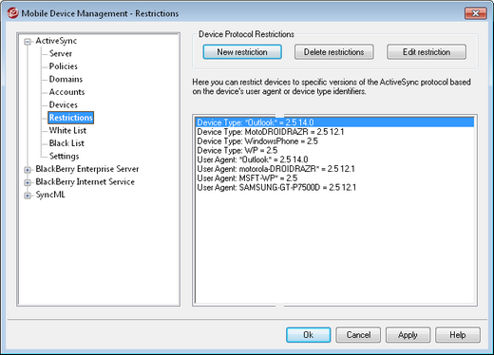Select BlackBerry Internet Service label
The height and width of the screenshot is (355, 494).
(85, 181)
